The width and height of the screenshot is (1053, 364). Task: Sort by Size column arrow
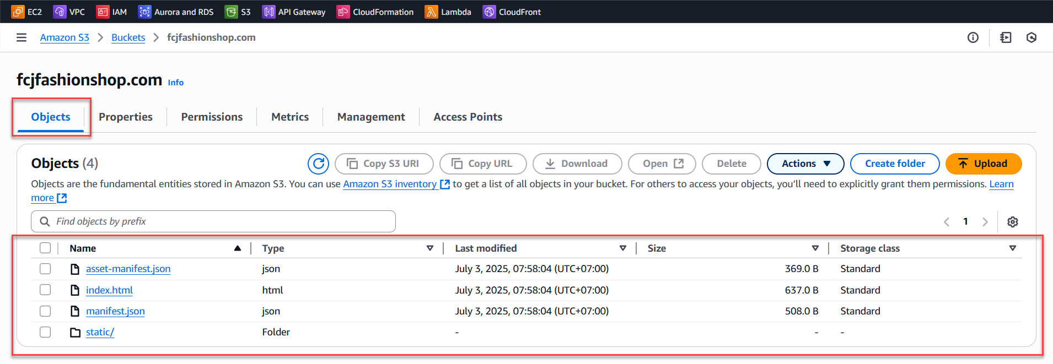click(x=815, y=248)
